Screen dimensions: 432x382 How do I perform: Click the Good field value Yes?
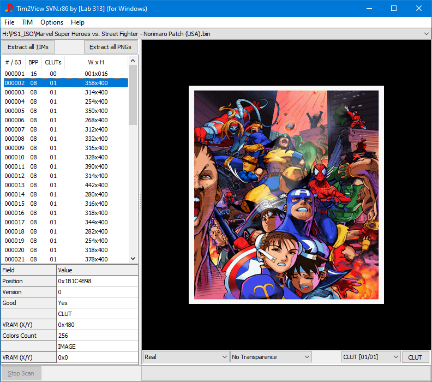point(97,303)
